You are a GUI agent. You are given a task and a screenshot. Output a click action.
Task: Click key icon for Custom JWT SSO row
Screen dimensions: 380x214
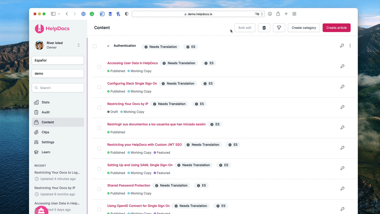tap(342, 148)
